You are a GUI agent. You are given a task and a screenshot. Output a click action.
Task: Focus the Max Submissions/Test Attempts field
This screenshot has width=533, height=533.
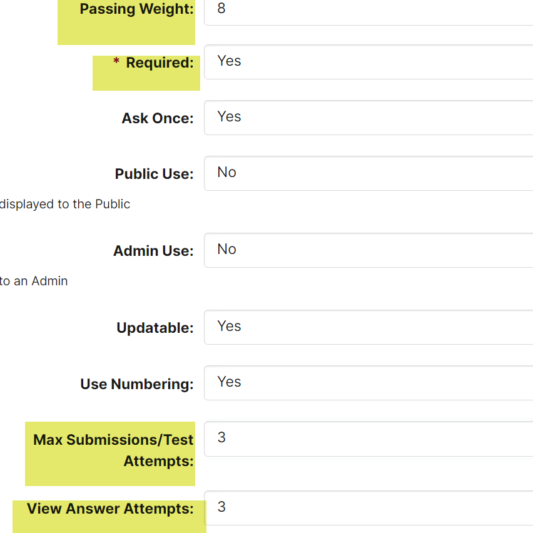pos(368,438)
